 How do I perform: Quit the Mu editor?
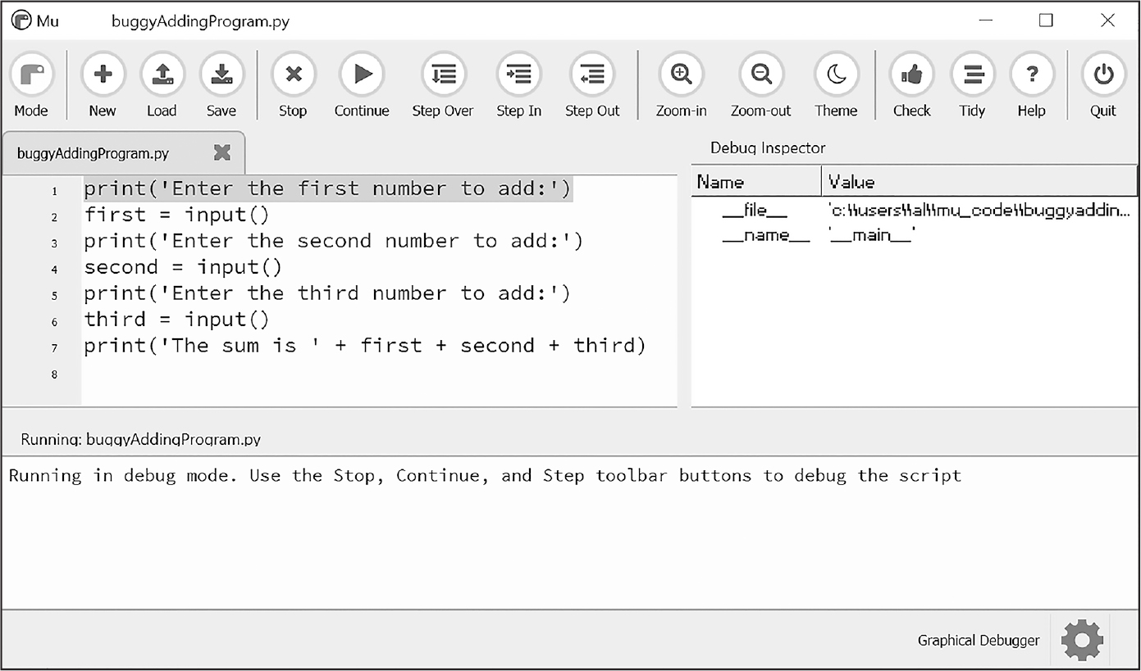coord(1103,85)
